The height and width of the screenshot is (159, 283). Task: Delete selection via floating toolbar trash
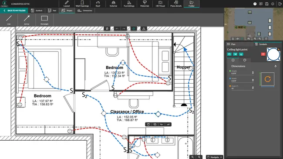[148, 124]
